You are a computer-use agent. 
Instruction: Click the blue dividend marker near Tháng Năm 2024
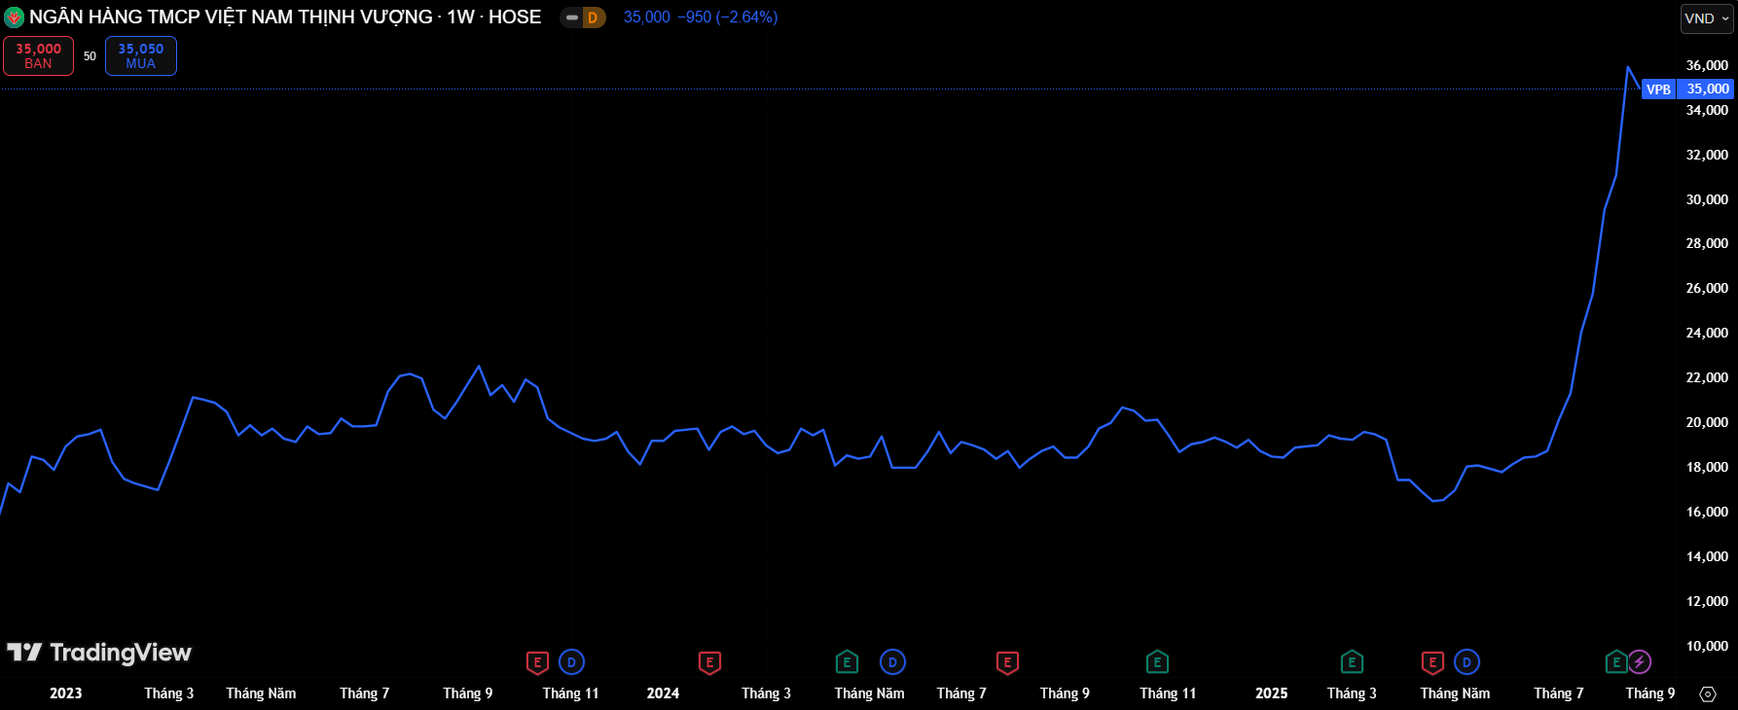[892, 662]
